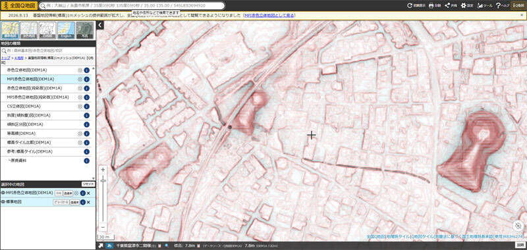The width and height of the screenshot is (527, 250).
Task: Select CS立体図(DEM1A) layer
Action: point(45,107)
